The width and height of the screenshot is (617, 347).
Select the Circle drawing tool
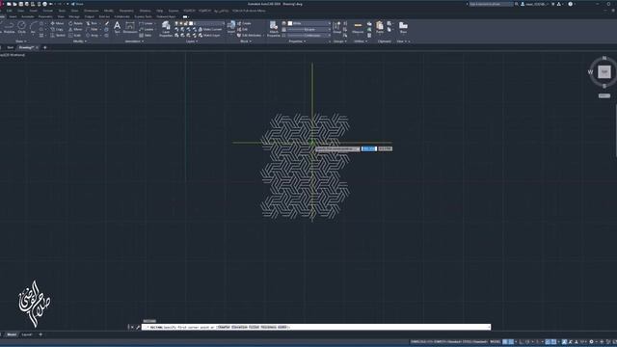coord(21,27)
